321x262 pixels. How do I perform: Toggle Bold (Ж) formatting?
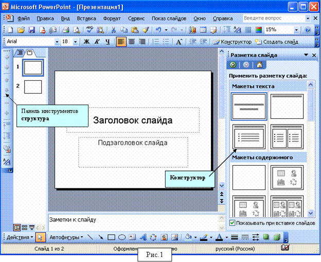(x=86, y=42)
